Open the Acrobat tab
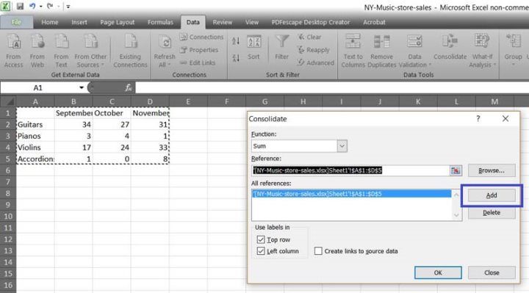 click(374, 22)
